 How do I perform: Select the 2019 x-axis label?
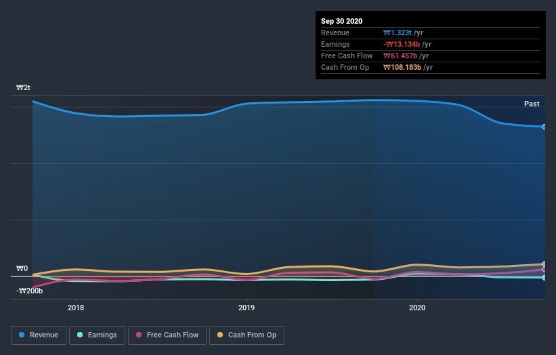247,308
